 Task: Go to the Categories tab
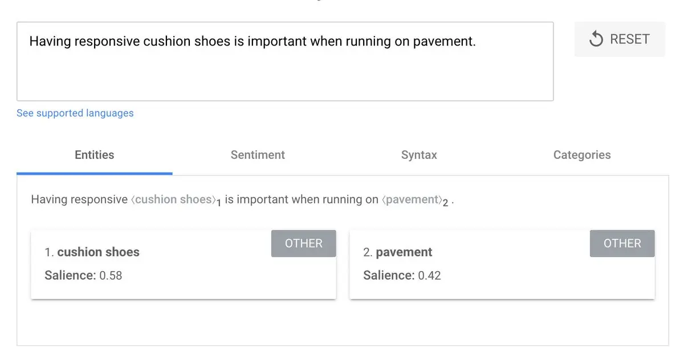pos(582,155)
